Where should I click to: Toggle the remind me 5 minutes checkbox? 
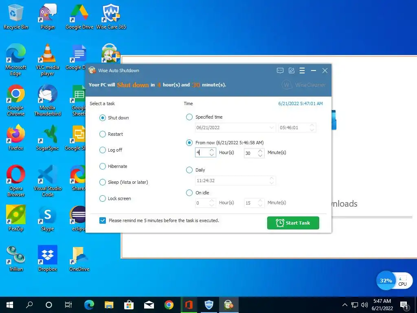[103, 220]
